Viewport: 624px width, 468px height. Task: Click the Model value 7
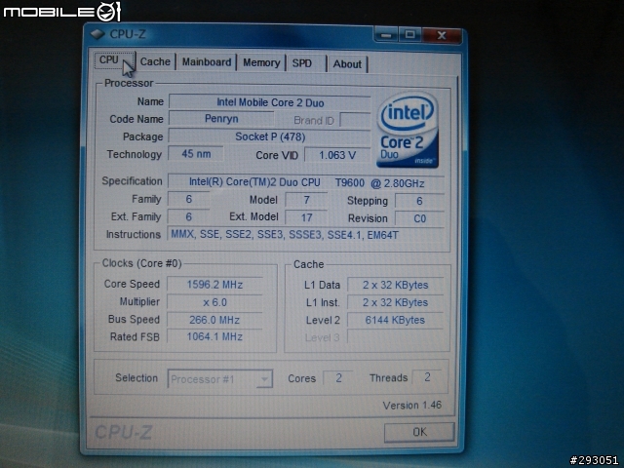coord(306,200)
